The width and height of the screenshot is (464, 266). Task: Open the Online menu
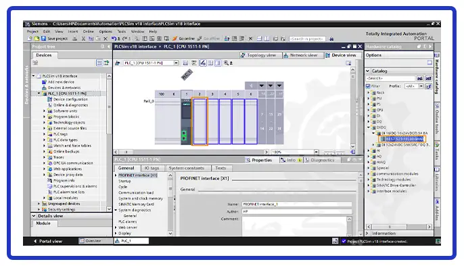[x=88, y=31]
